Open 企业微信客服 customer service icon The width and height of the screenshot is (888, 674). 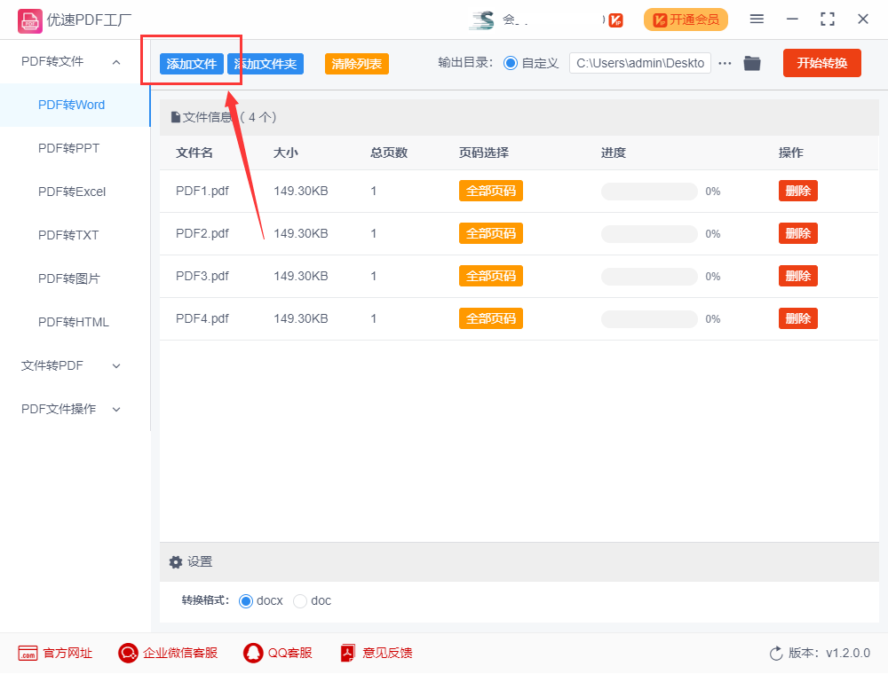[127, 653]
